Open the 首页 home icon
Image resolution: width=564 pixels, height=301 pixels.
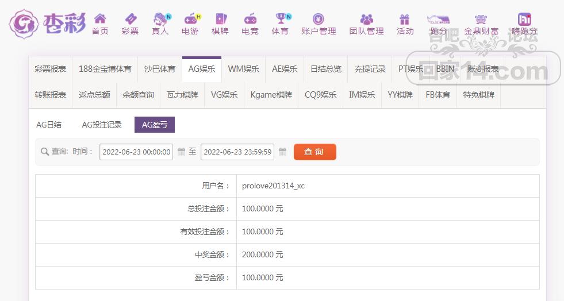pos(100,19)
